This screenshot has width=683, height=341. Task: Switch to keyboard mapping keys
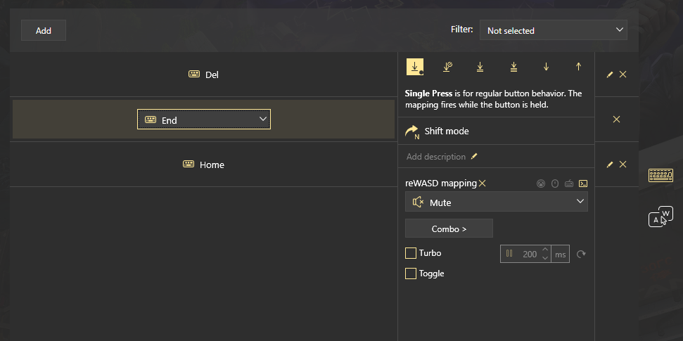569,184
